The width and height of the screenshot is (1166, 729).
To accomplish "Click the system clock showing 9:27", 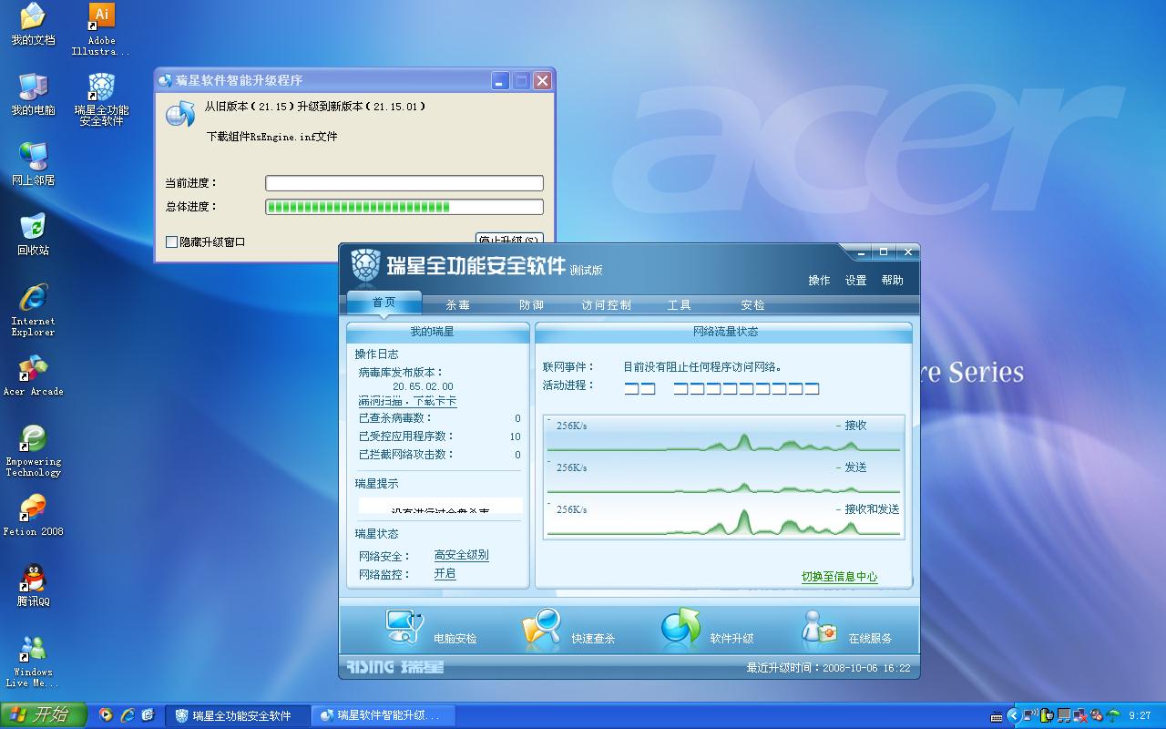I will coord(1139,716).
